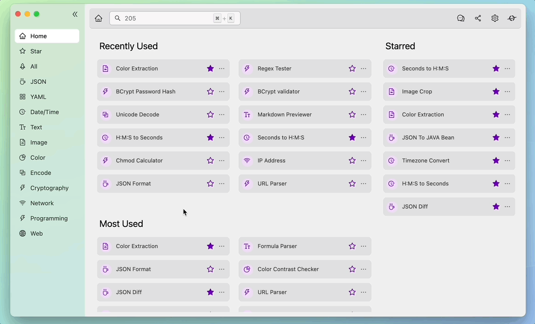The image size is (535, 324).
Task: Open JSON To JAVA Bean from Starred
Action: pyautogui.click(x=449, y=138)
